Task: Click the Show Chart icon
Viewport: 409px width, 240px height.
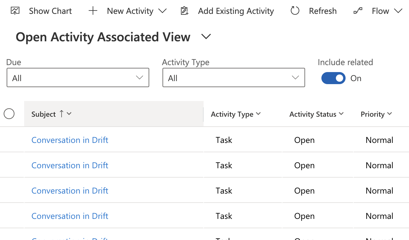Action: coord(15,11)
